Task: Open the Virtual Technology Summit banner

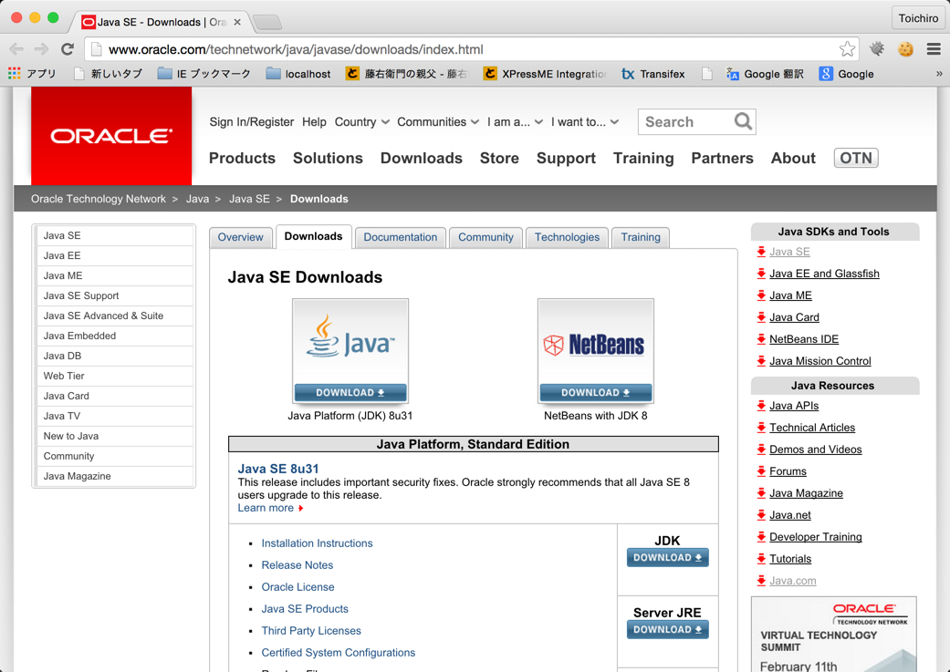Action: (834, 635)
